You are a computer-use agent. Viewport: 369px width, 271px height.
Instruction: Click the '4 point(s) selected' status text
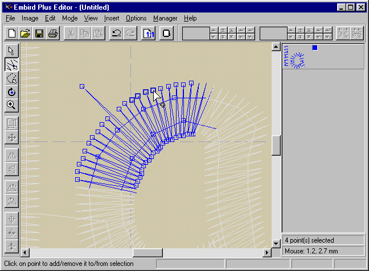pyautogui.click(x=309, y=240)
